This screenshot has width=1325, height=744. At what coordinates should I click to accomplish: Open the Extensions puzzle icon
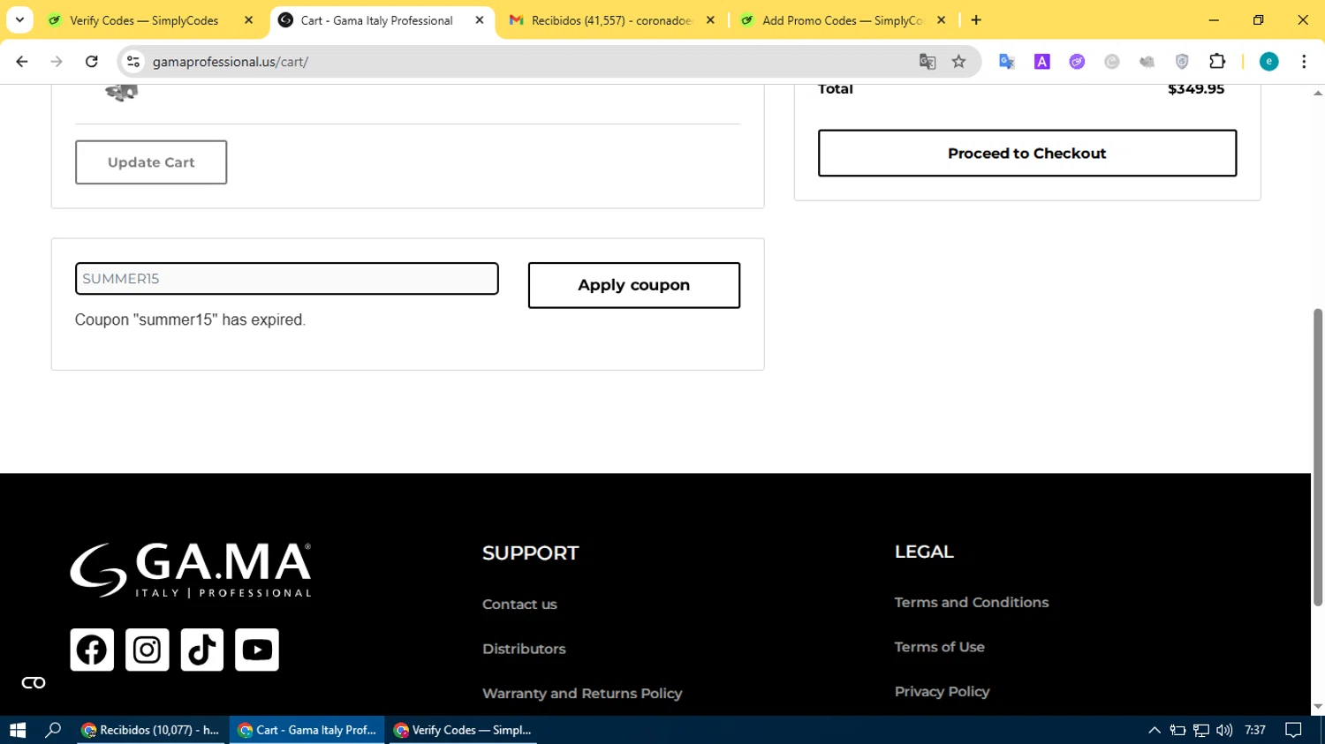point(1217,62)
